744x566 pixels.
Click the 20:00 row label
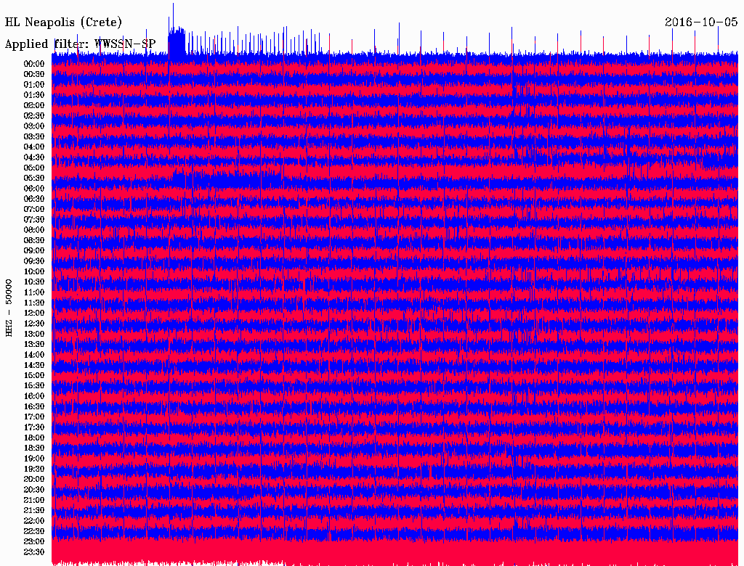34,480
